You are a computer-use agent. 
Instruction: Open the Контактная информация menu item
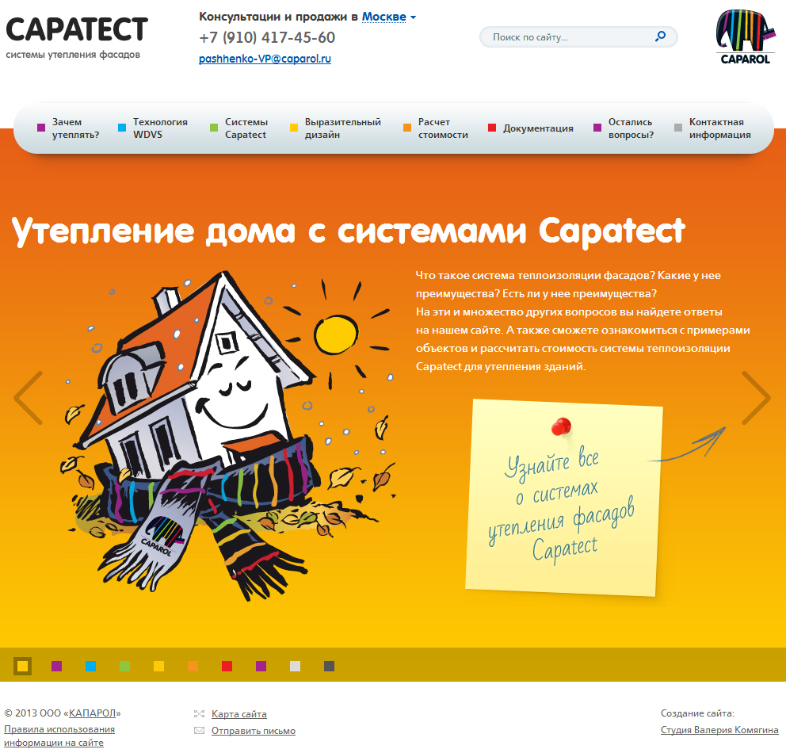712,128
